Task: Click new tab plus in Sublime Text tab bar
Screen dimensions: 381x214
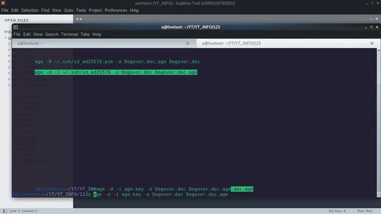Action: point(371,19)
